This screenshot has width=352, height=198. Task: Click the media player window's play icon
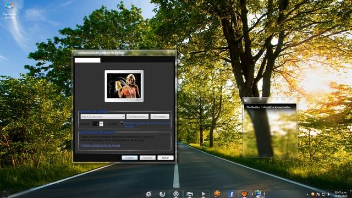[246, 100]
